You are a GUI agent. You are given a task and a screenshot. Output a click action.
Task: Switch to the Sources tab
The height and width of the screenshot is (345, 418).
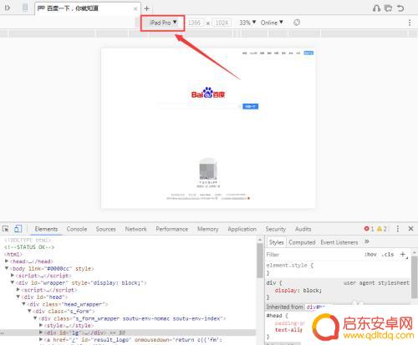(x=106, y=229)
